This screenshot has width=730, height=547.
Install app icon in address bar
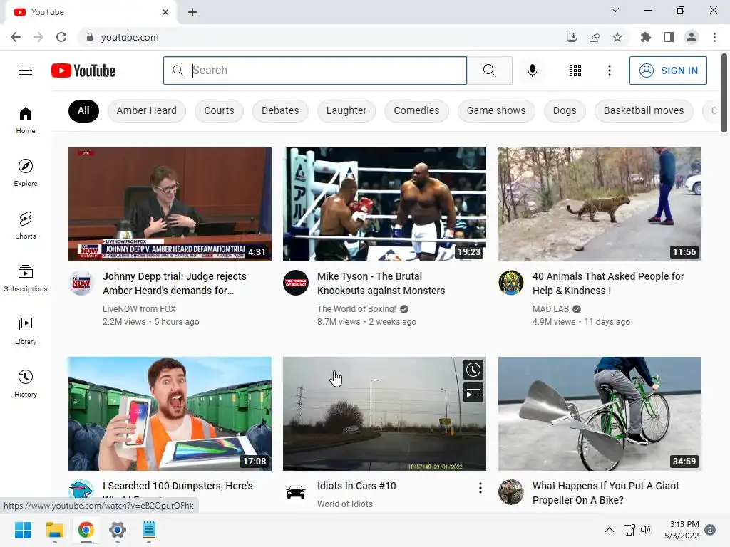pos(572,37)
